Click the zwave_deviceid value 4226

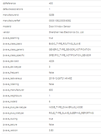coord(52,61)
